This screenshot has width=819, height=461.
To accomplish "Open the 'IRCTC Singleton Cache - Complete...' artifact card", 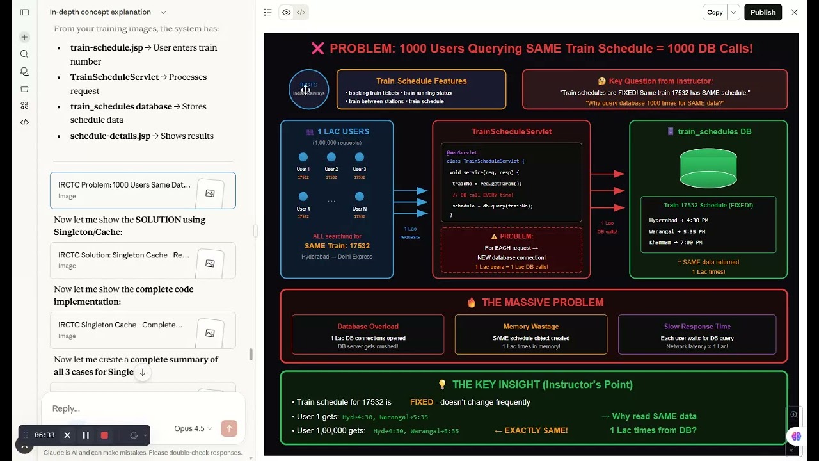I will (x=143, y=330).
